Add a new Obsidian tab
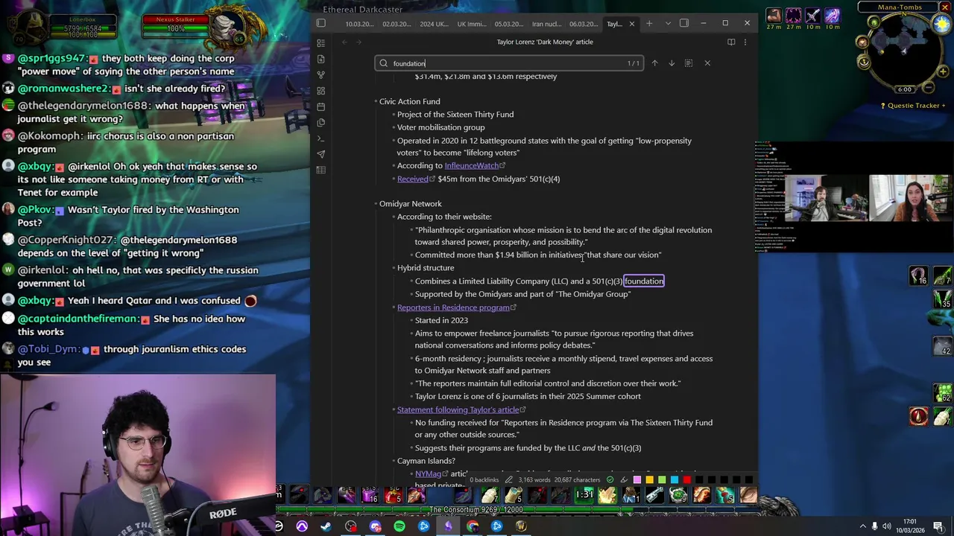Image resolution: width=954 pixels, height=536 pixels. 649,24
